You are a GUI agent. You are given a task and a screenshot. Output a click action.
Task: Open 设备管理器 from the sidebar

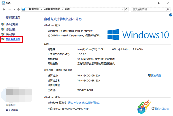point(12,25)
